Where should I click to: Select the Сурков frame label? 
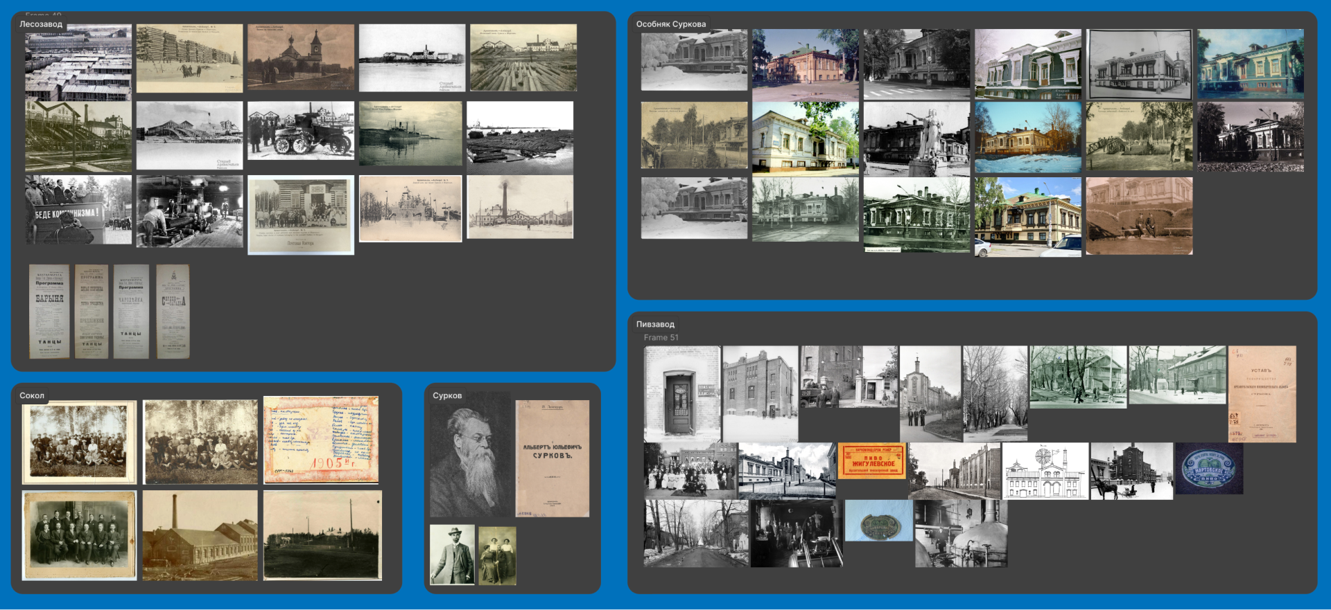447,396
